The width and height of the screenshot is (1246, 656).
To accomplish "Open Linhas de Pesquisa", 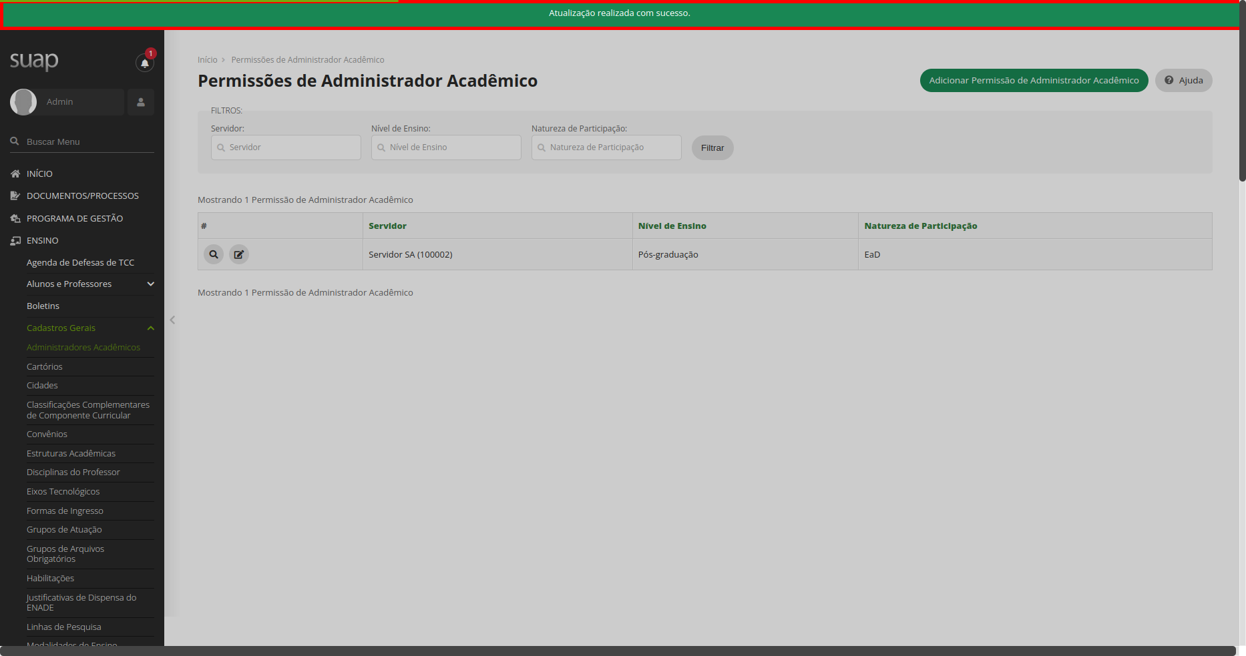I will pyautogui.click(x=64, y=627).
